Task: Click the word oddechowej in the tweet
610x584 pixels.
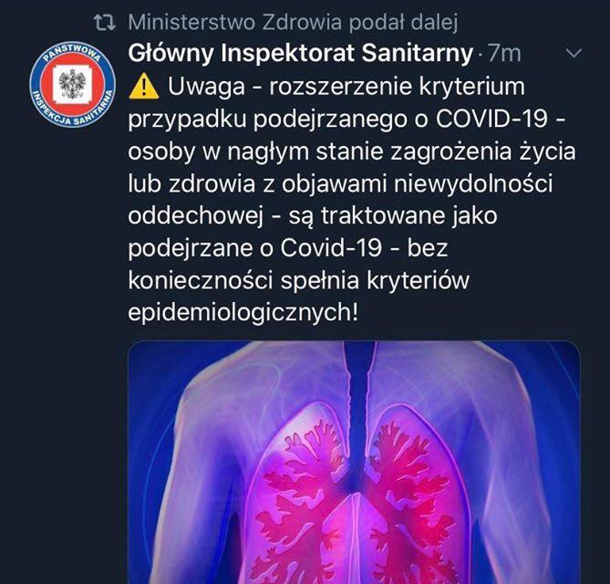Action: tap(195, 215)
